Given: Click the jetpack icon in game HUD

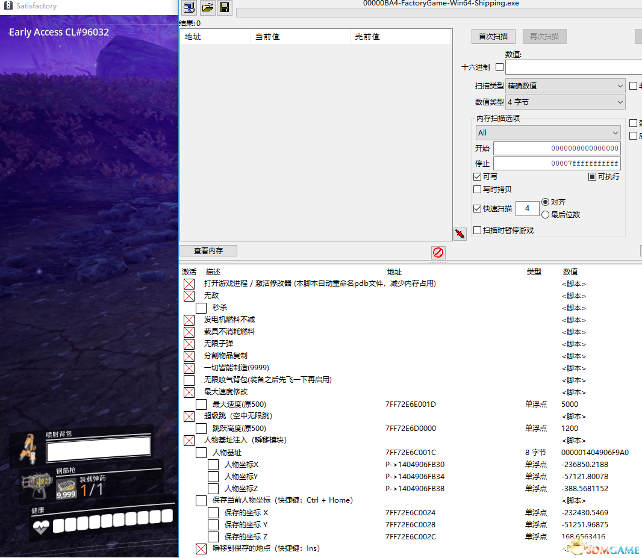Looking at the screenshot, I should click(28, 449).
